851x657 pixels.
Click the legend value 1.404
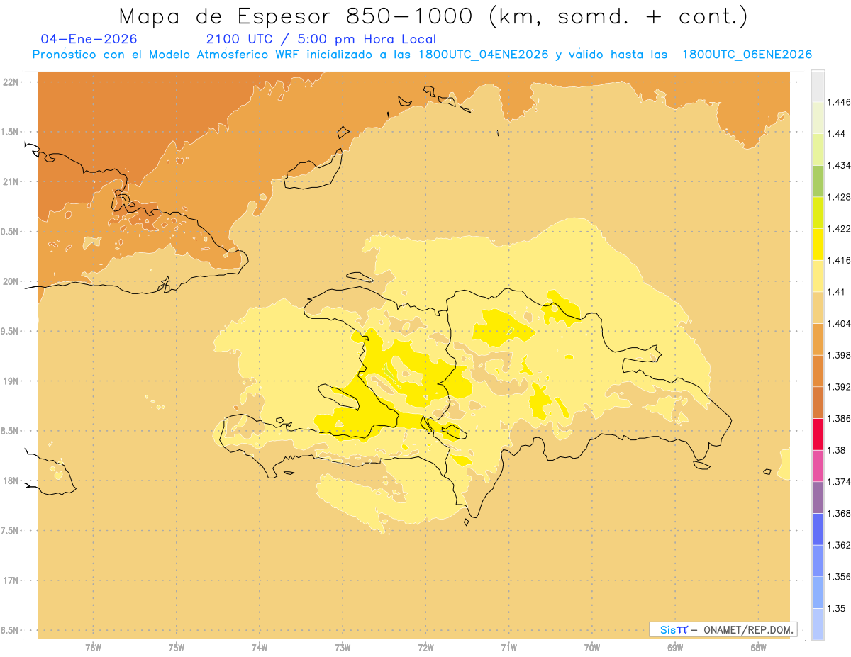coord(839,323)
